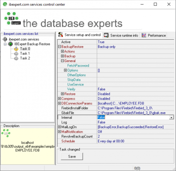Select Task 2 in the services list

coord(25,58)
